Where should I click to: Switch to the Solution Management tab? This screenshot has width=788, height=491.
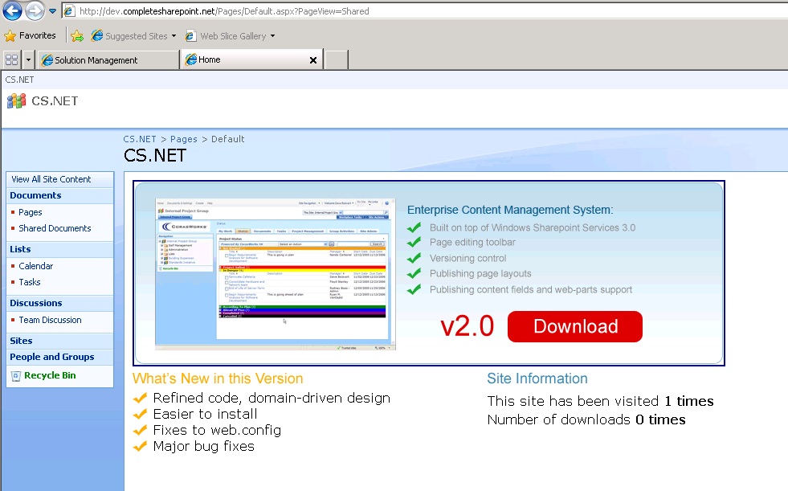click(x=108, y=59)
